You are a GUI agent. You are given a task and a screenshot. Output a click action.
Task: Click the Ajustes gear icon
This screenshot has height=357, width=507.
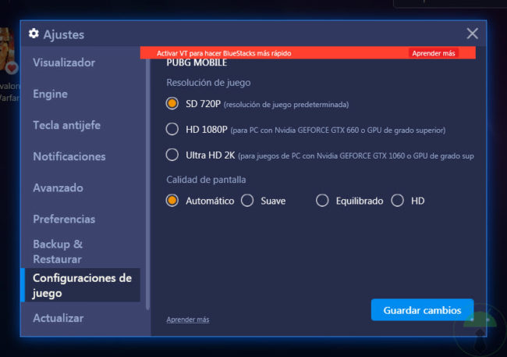pos(34,34)
